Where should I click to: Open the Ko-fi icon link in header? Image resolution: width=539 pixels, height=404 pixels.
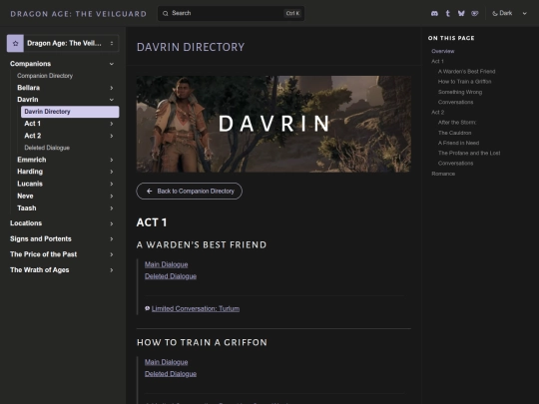pos(475,13)
